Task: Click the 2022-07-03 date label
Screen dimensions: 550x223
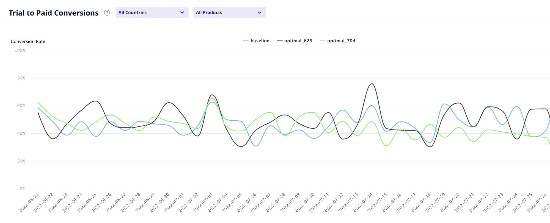Action: click(x=203, y=202)
